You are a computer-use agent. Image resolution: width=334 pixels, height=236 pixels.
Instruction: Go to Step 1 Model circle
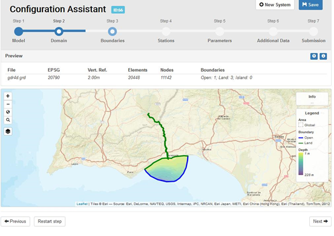point(19,31)
